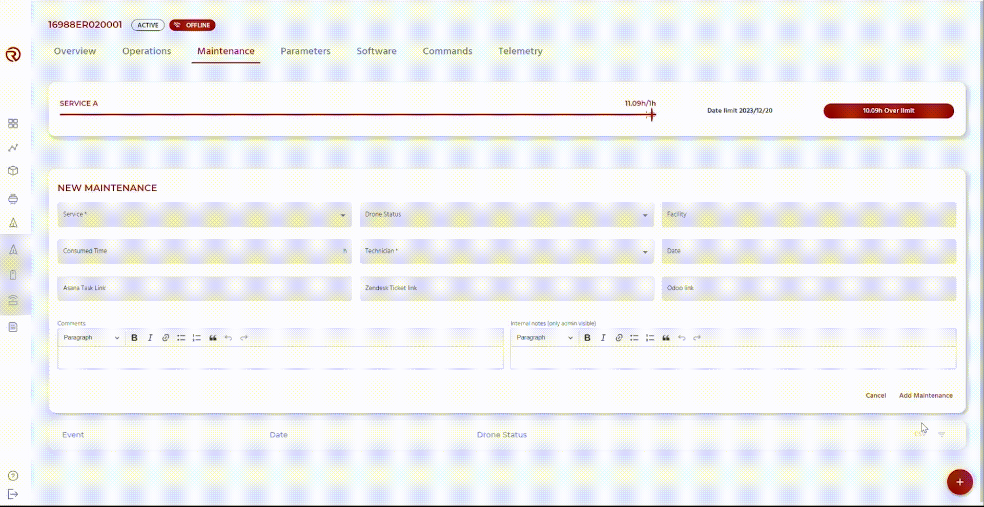The width and height of the screenshot is (984, 507).
Task: Open the filter icon in events table header
Action: pyautogui.click(x=941, y=434)
